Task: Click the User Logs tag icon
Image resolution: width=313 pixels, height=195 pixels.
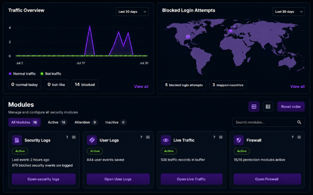Action: point(92,140)
